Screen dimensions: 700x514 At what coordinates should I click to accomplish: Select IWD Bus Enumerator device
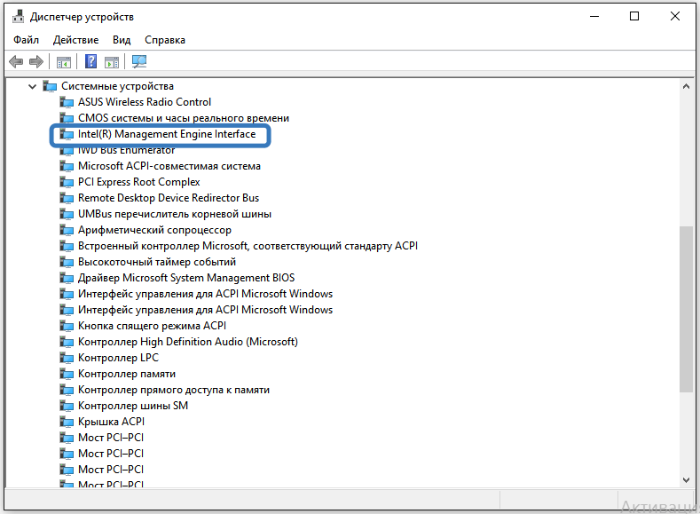click(x=126, y=151)
